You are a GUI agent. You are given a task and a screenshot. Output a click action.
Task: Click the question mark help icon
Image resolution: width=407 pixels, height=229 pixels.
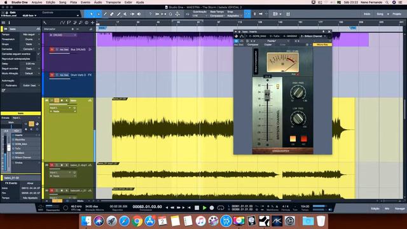tap(150, 14)
